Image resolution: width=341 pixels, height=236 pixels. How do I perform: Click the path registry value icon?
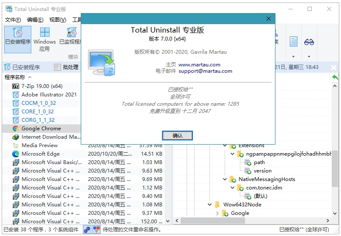pyautogui.click(x=247, y=162)
